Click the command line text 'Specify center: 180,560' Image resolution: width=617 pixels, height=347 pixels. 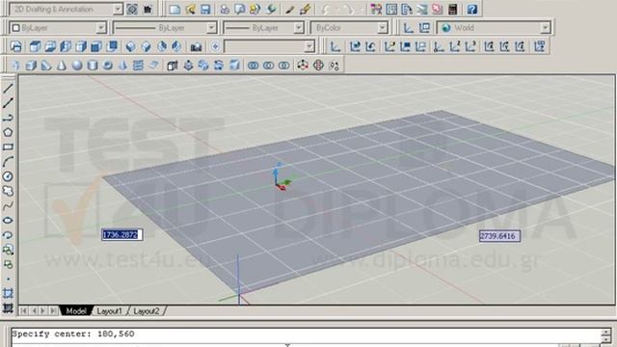point(73,334)
